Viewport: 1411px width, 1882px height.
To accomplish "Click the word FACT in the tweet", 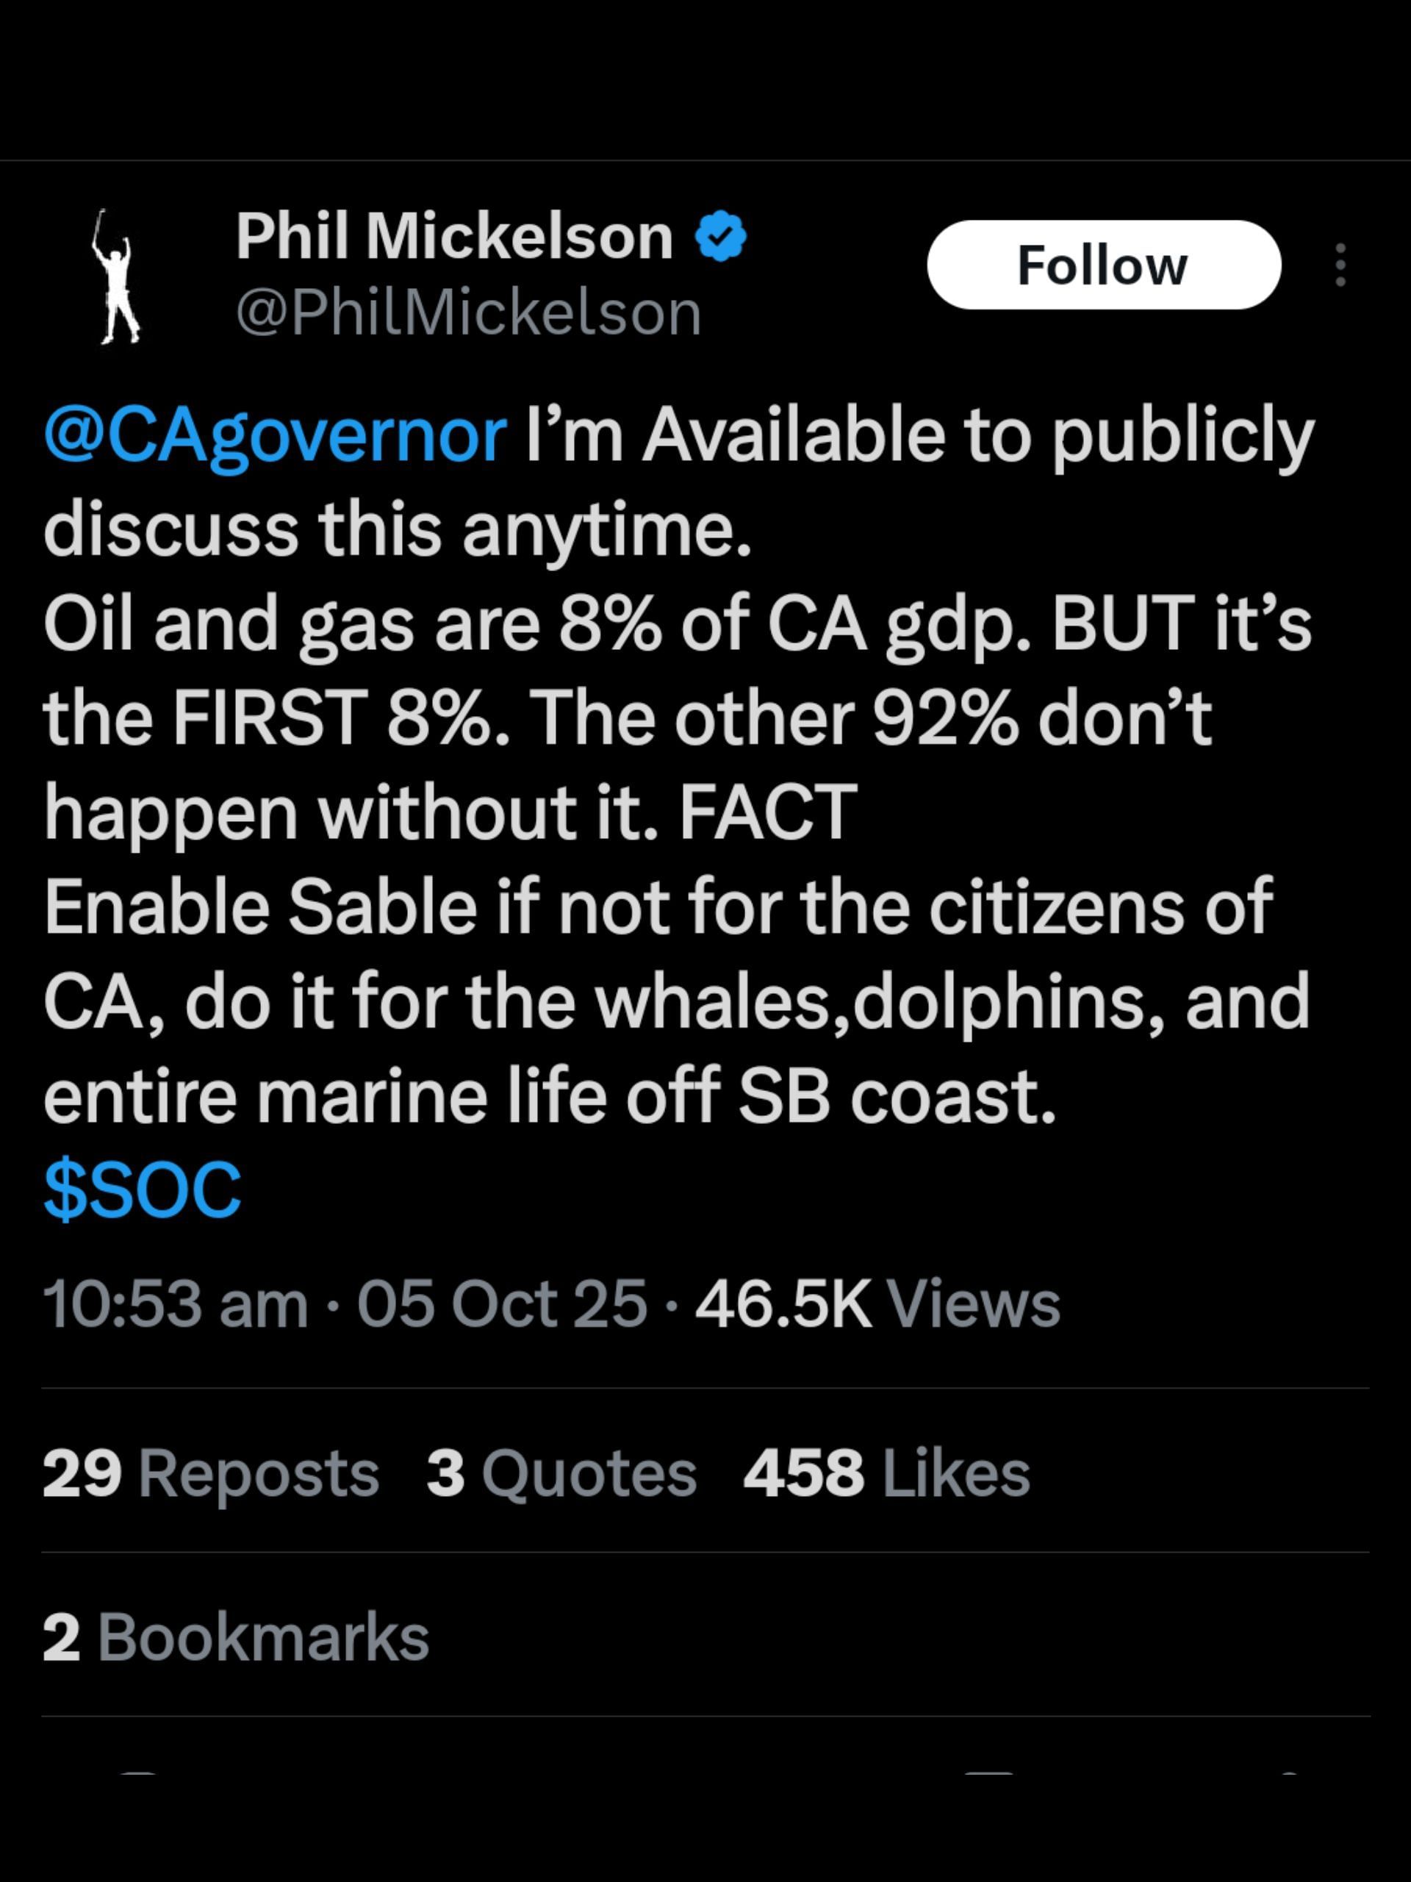I will point(767,813).
